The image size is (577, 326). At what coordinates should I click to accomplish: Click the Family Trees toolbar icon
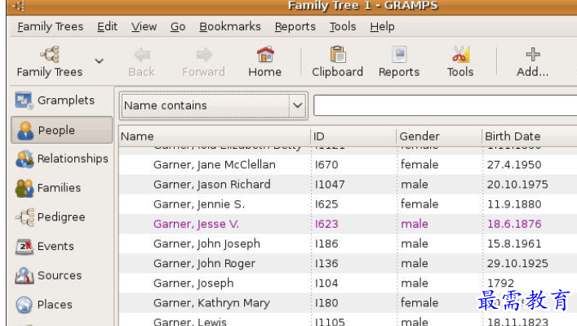point(50,55)
